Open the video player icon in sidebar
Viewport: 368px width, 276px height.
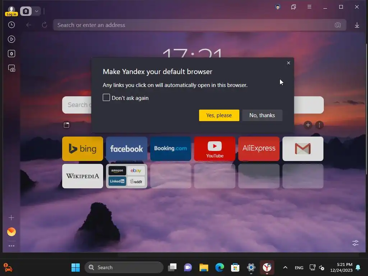[x=11, y=39]
